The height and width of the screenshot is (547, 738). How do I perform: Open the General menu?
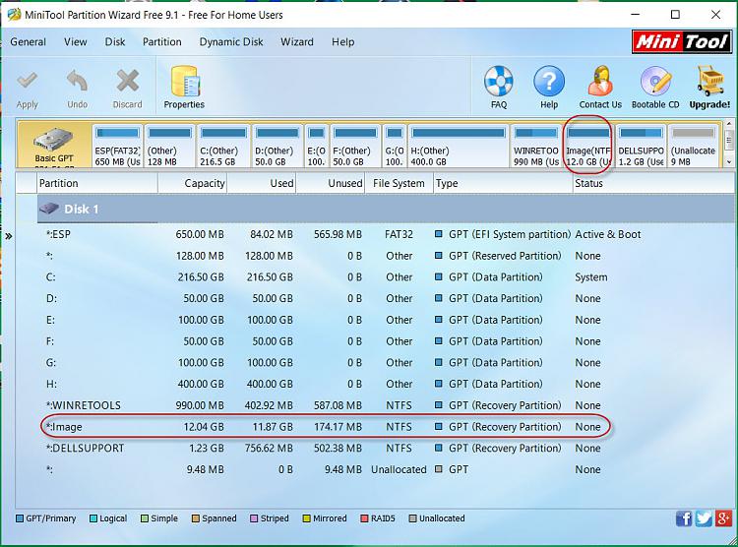click(x=29, y=42)
